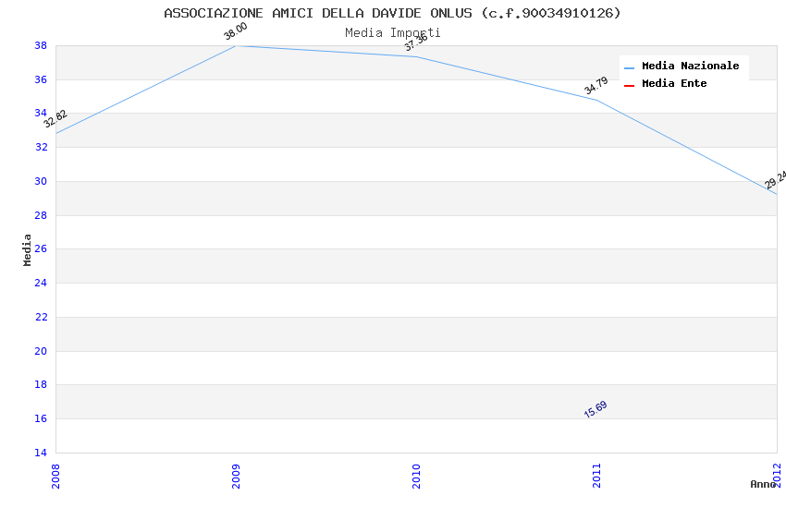
Task: Click the y-axis value 28
Action: point(41,215)
